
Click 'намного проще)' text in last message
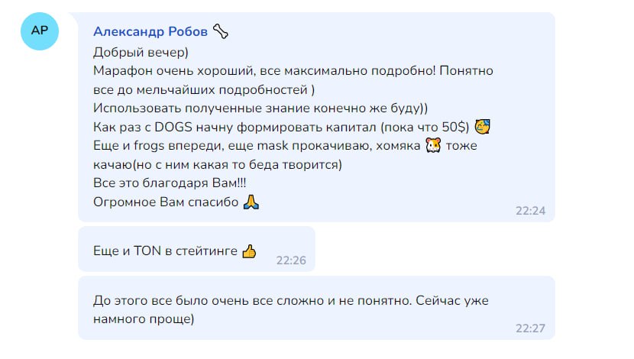(x=143, y=319)
